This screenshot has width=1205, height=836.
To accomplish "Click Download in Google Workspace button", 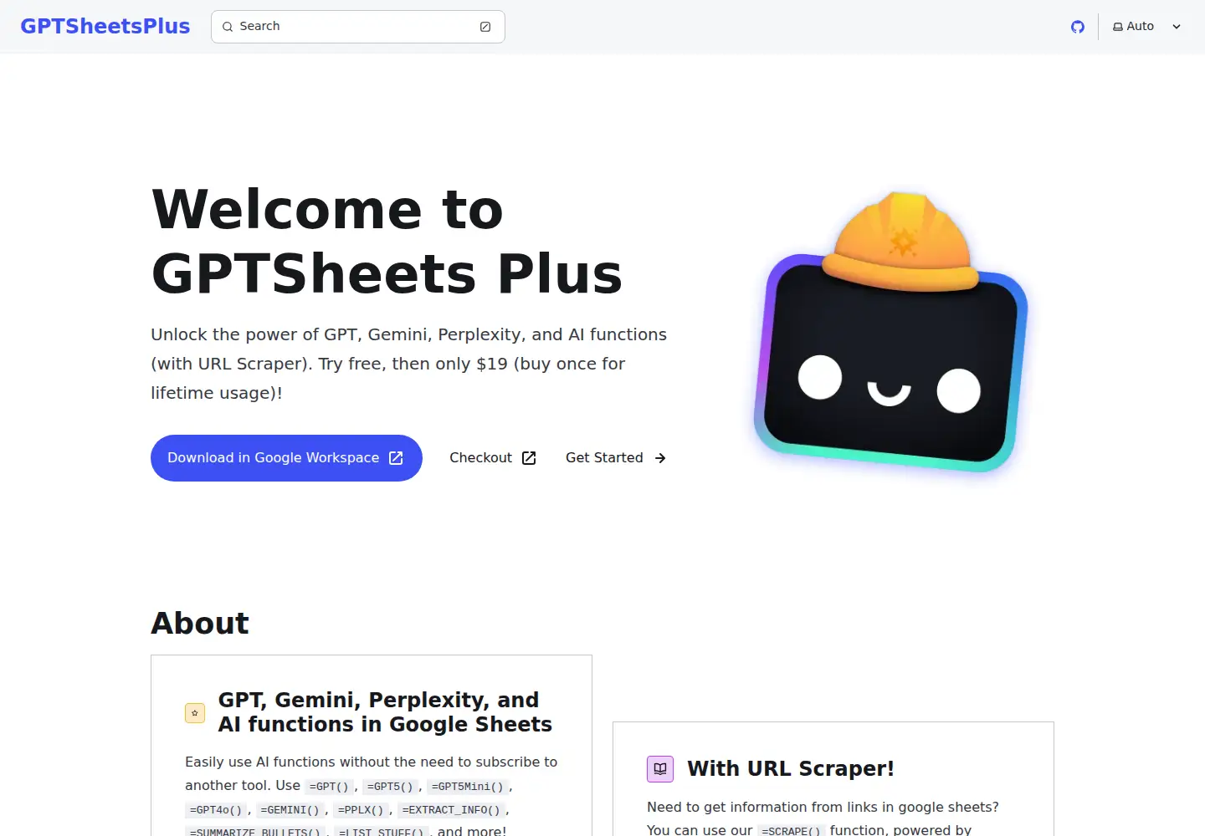I will (286, 458).
